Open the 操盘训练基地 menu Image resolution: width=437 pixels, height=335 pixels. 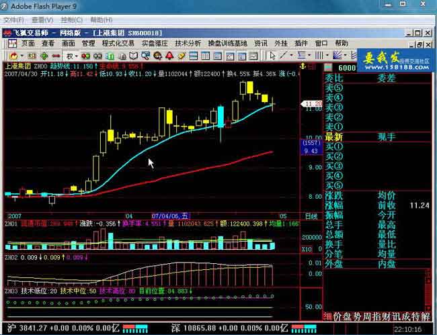point(228,44)
